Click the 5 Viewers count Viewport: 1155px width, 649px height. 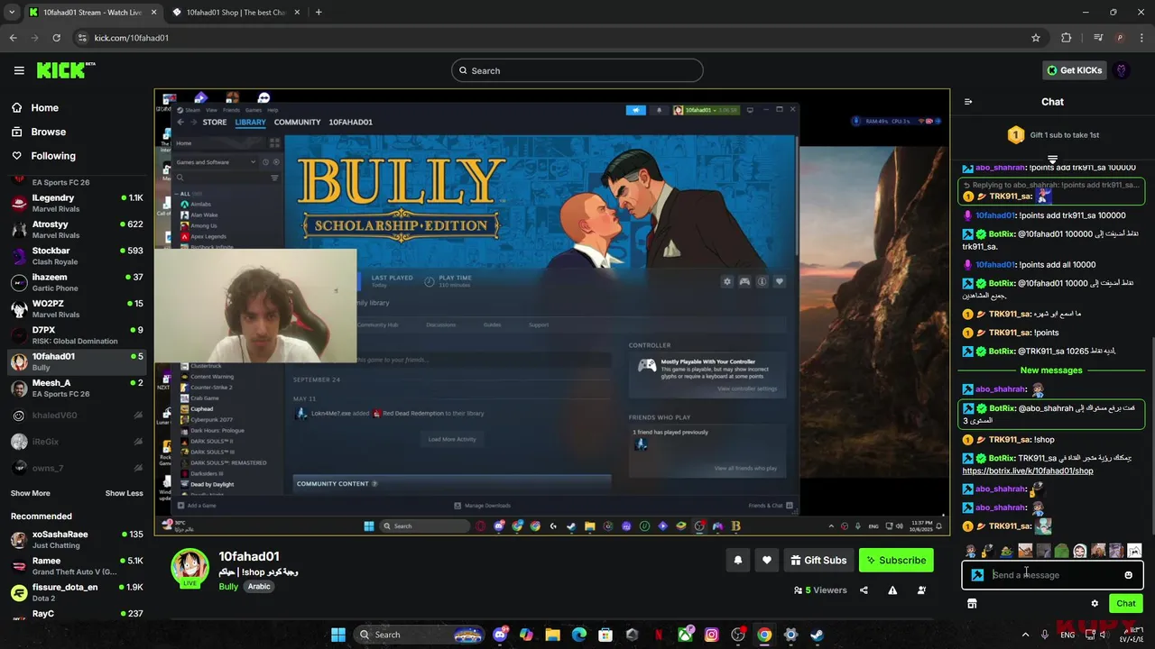[820, 590]
